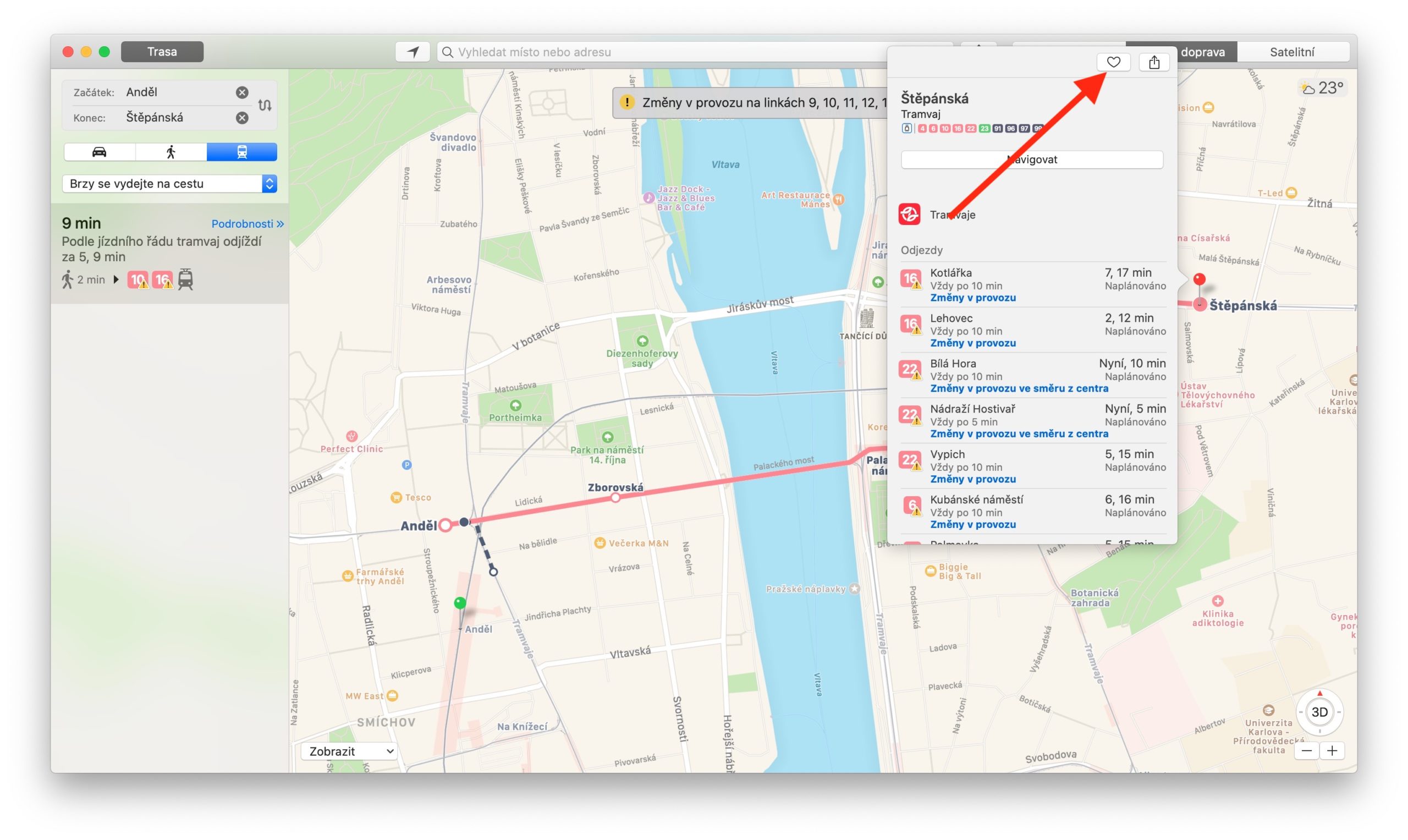Click the current location arrow button

413,52
